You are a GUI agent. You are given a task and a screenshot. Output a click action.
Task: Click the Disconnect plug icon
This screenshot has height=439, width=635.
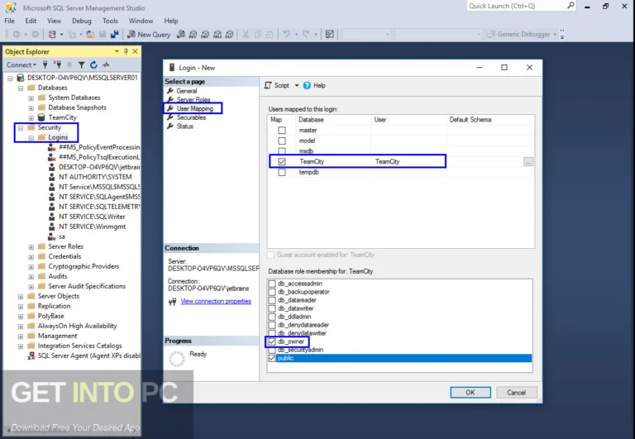coord(58,64)
